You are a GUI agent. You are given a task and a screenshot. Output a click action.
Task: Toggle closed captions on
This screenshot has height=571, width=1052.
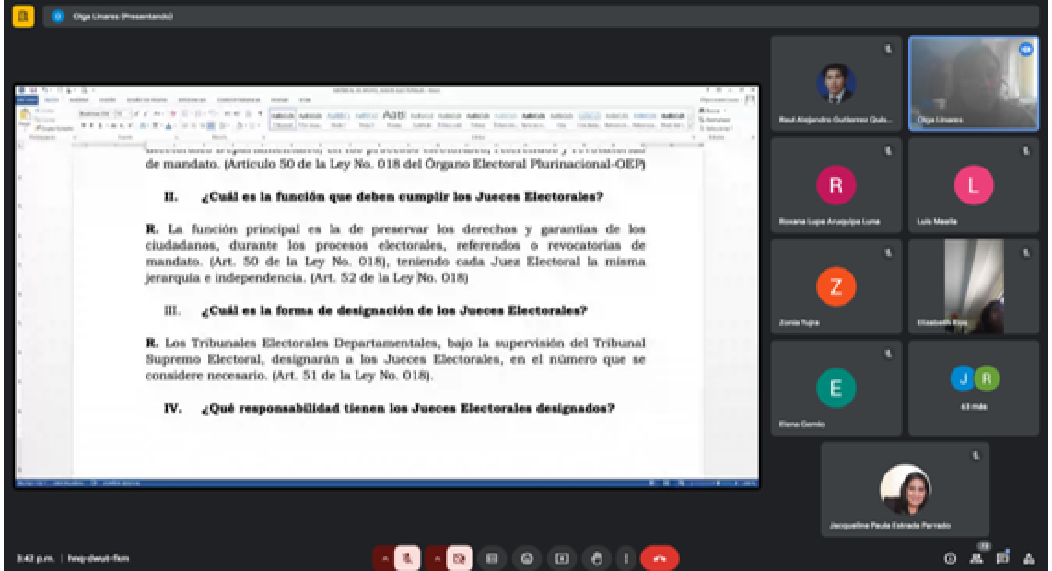tap(492, 557)
